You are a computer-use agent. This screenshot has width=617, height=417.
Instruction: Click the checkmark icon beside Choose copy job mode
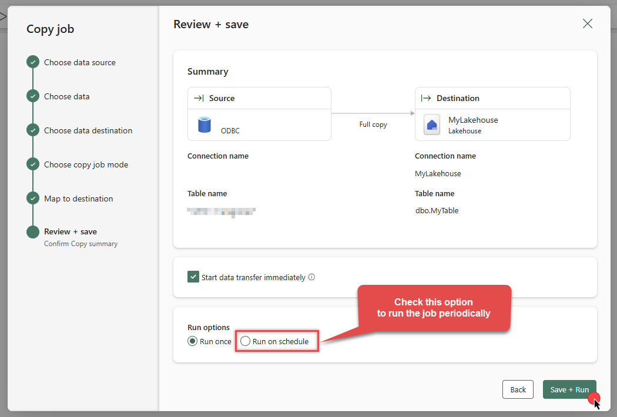point(32,164)
